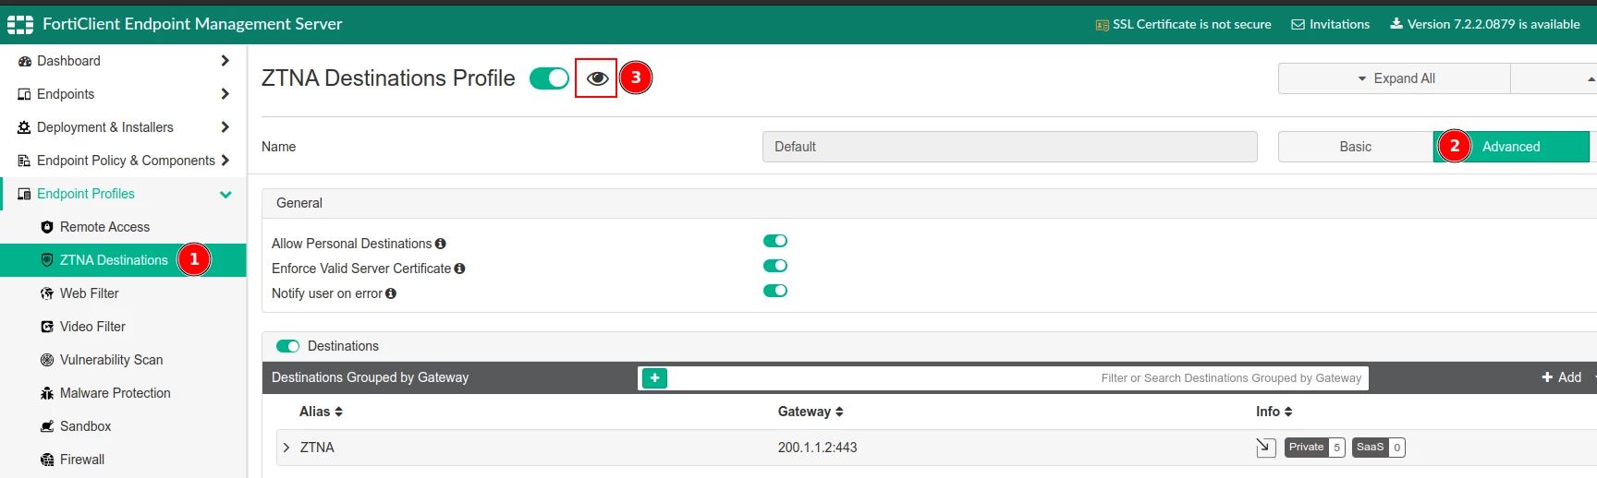Image resolution: width=1597 pixels, height=478 pixels.
Task: Click SSL Certificate is not secure
Action: click(x=1184, y=24)
